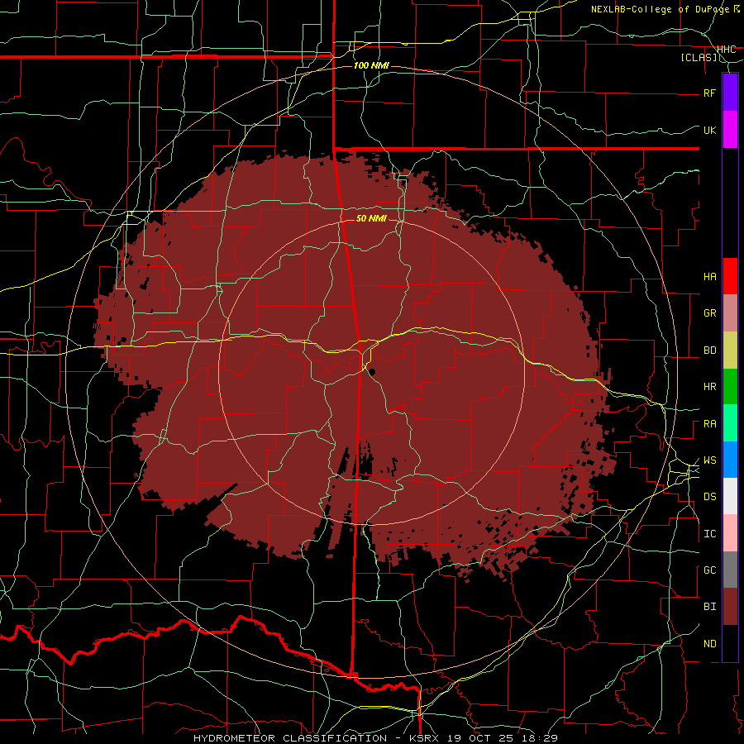The image size is (744, 744).
Task: Click the '[CLAS]' units label
Action: click(699, 58)
